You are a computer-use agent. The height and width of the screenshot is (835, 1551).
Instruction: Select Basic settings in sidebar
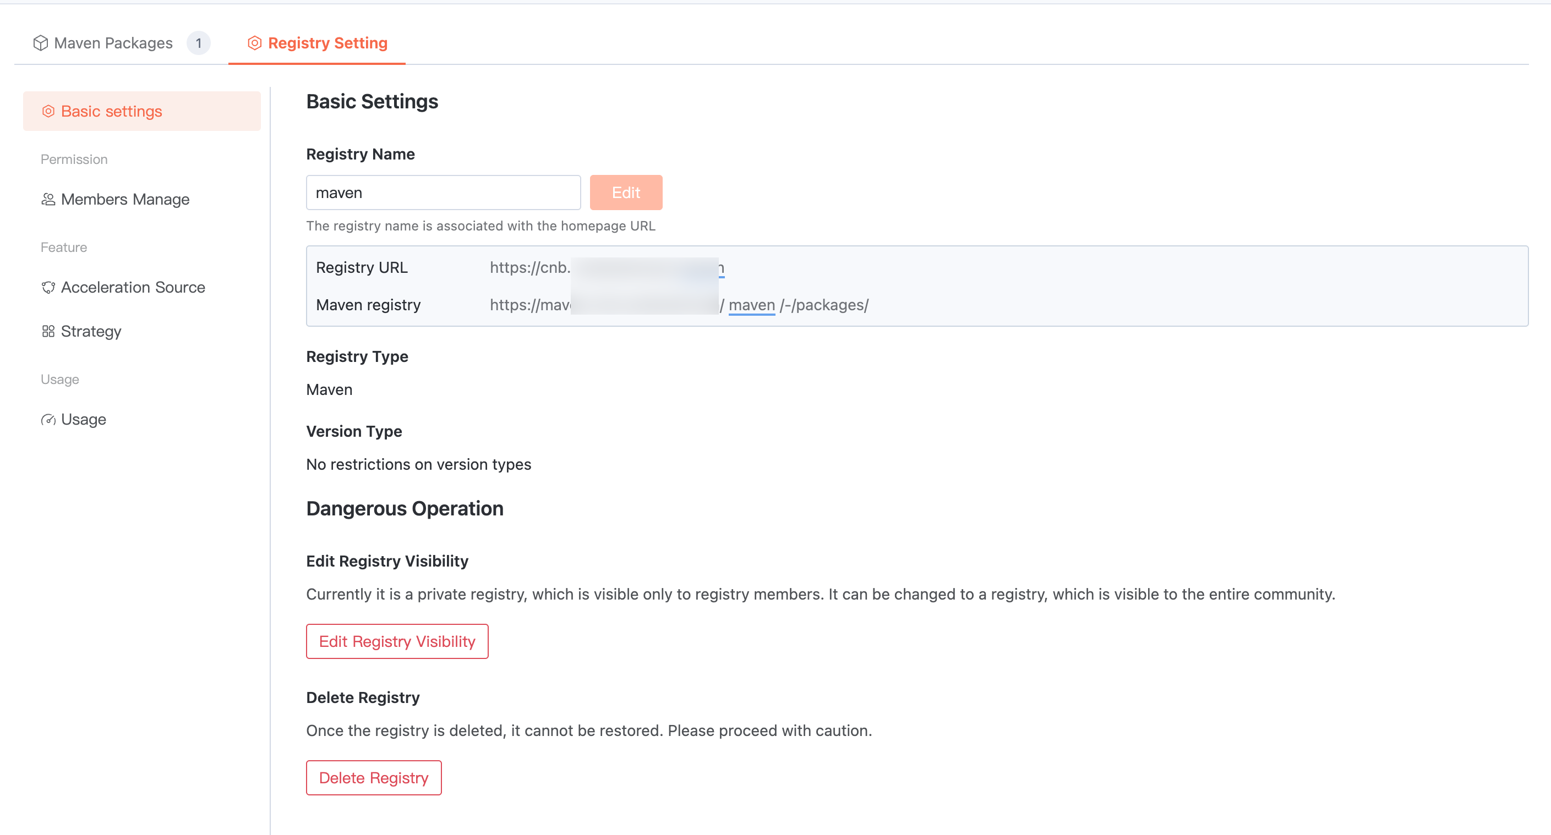click(x=112, y=111)
